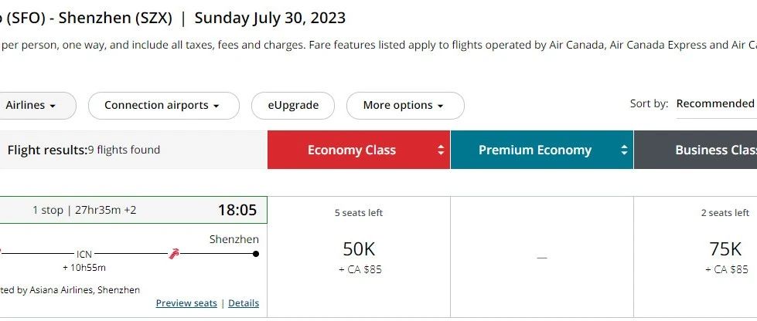Click the Economy Class sort arrows icon
Screen dimensions: 757x321
pyautogui.click(x=440, y=150)
